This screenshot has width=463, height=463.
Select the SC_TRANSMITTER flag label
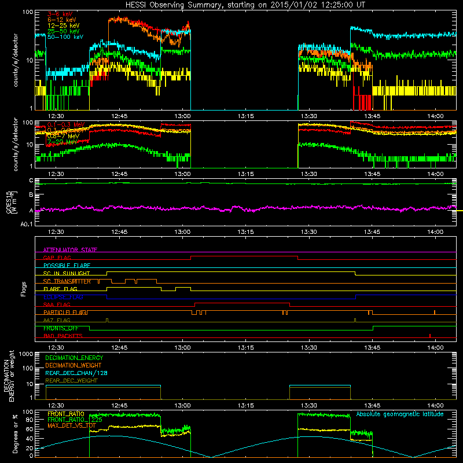[x=67, y=281]
